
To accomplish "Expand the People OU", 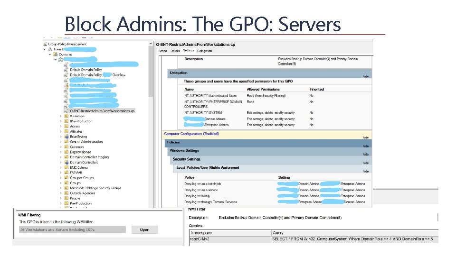I will pyautogui.click(x=61, y=198).
